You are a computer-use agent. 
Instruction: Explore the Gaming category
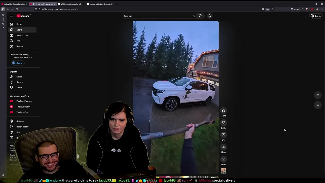(22, 82)
